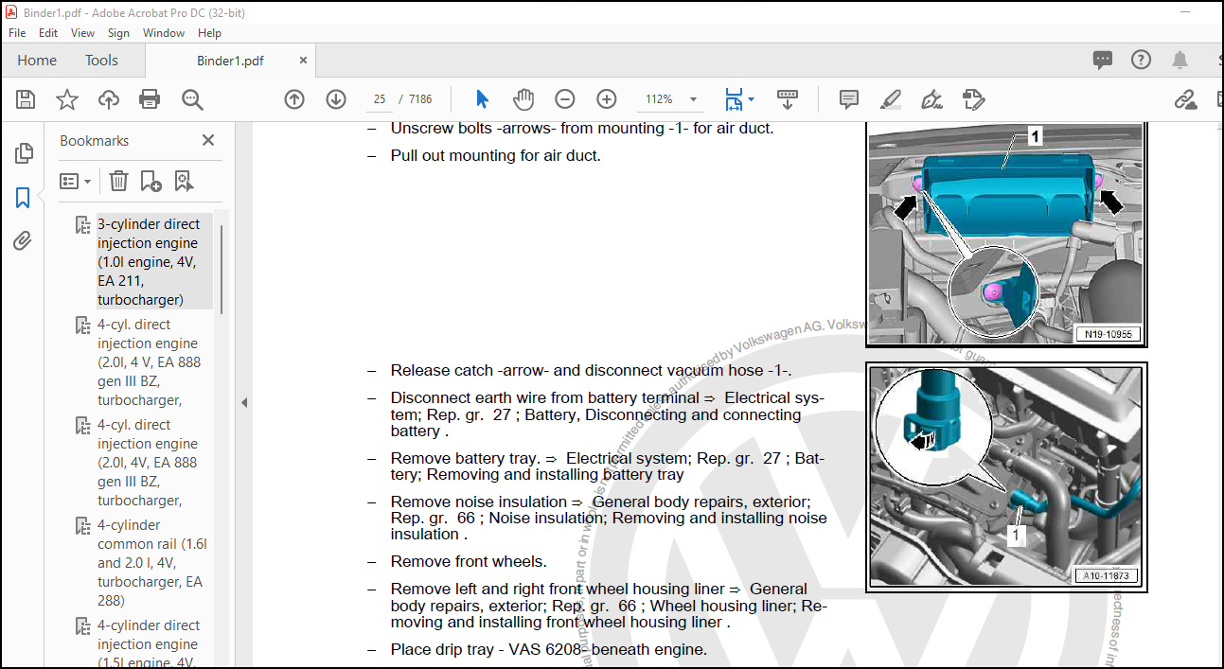Activate the Hand pan tool
Viewport: 1224px width, 669px height.
click(523, 99)
